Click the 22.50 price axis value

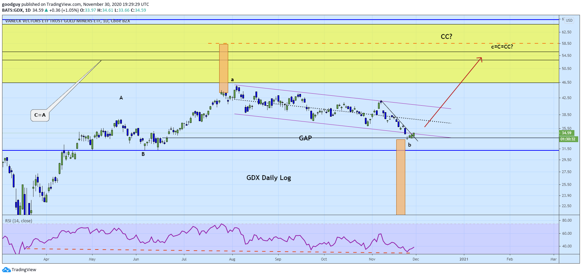coord(567,206)
